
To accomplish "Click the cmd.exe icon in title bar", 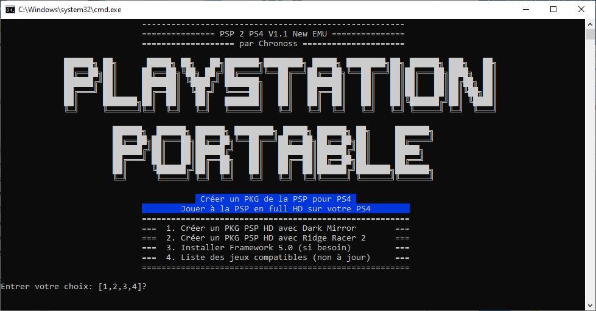I will [10, 9].
